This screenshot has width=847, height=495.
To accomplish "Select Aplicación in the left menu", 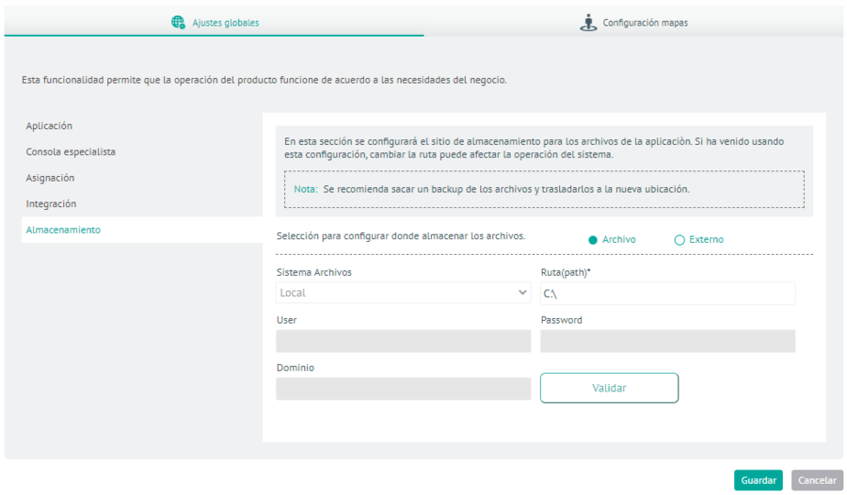I will coord(49,126).
